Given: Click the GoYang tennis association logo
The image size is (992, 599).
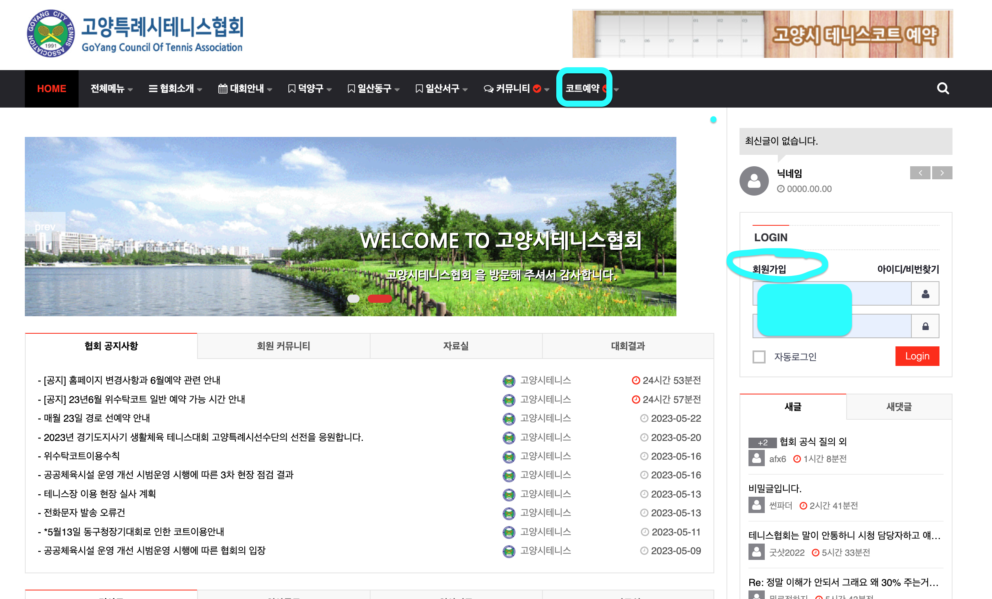Looking at the screenshot, I should tap(51, 33).
